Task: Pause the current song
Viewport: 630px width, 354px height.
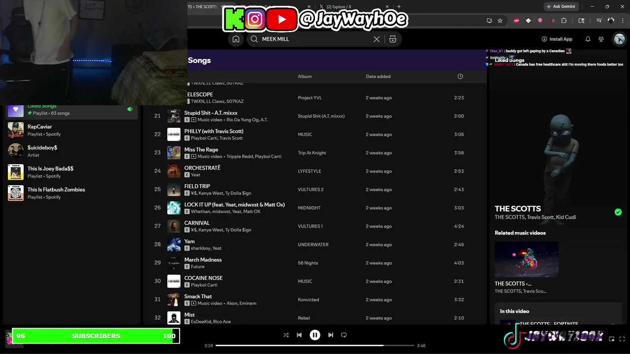Action: tap(315, 335)
